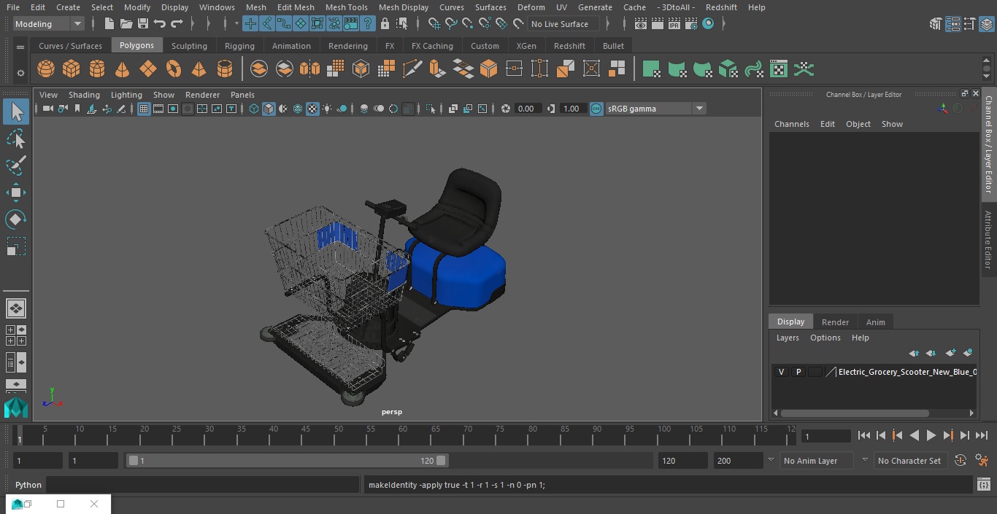This screenshot has height=514, width=997.
Task: Open the No Live Surface field
Action: coord(563,24)
